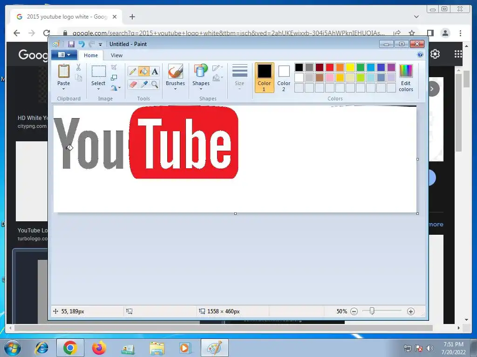Viewport: 477px width, 357px height.
Task: Pick the dark gray color swatch
Action: click(309, 67)
